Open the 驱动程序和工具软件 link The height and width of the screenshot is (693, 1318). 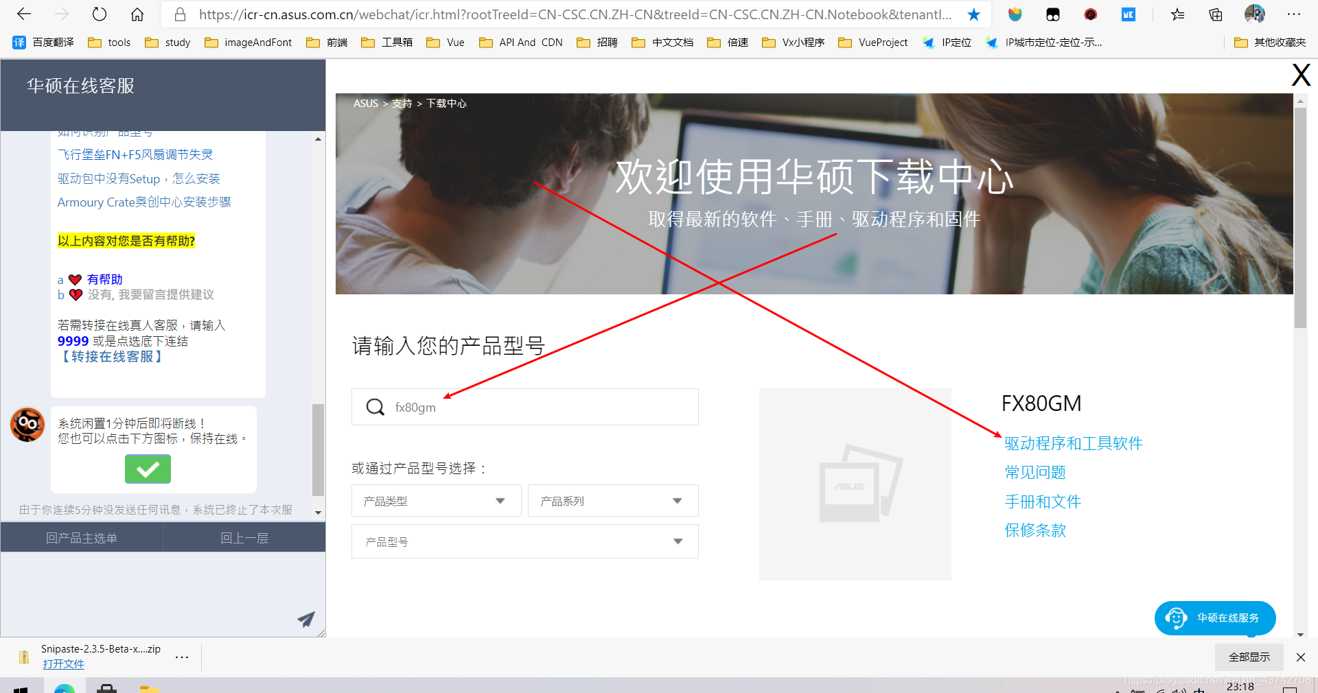[x=1073, y=443]
